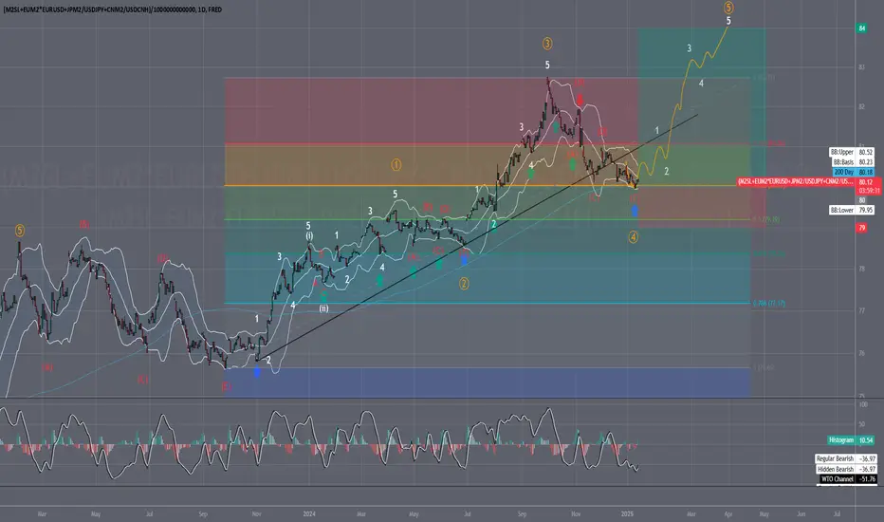This screenshot has height=522, width=884.
Task: Click the circled 4 orange wave marker
Action: [x=633, y=237]
